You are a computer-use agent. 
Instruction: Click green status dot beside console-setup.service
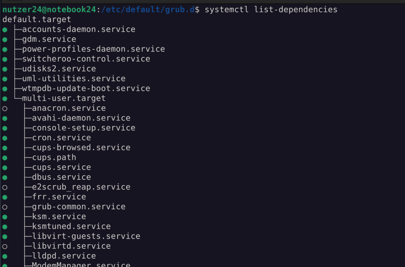click(5, 128)
